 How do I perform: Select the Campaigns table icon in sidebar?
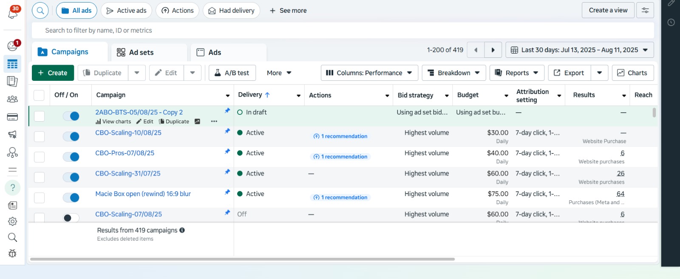click(12, 64)
